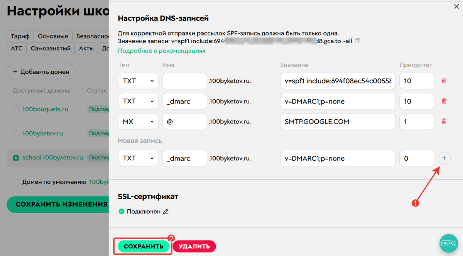
Task: Open the Help chat widget
Action: 449,243
